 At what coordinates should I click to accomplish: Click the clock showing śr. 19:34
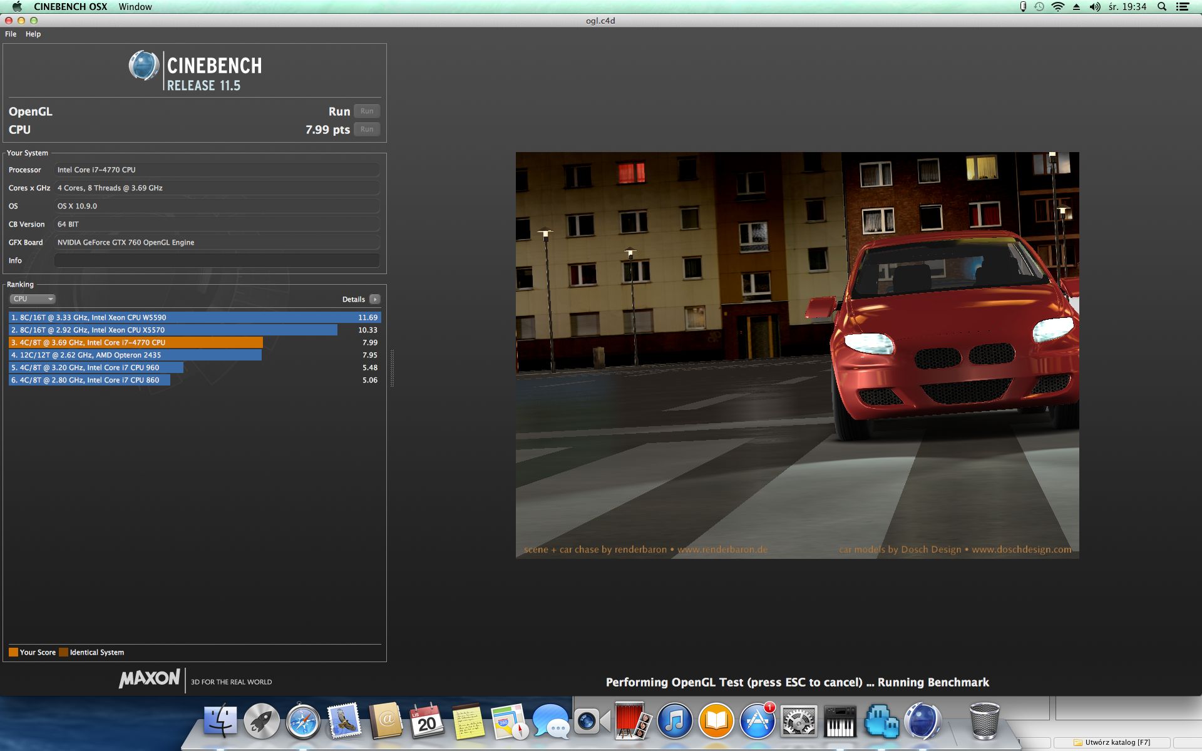click(x=1128, y=7)
